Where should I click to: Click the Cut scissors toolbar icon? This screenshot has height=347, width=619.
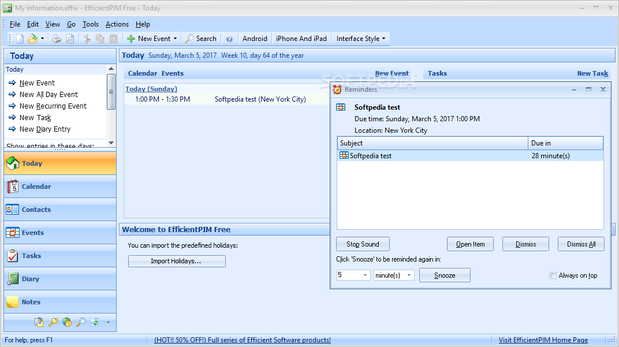[87, 39]
